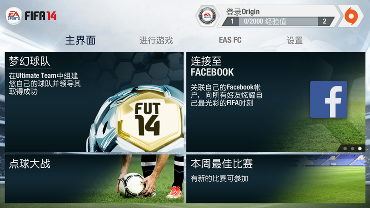This screenshot has height=208, width=370.
Task: Switch to the 主界面 tab
Action: click(x=80, y=40)
